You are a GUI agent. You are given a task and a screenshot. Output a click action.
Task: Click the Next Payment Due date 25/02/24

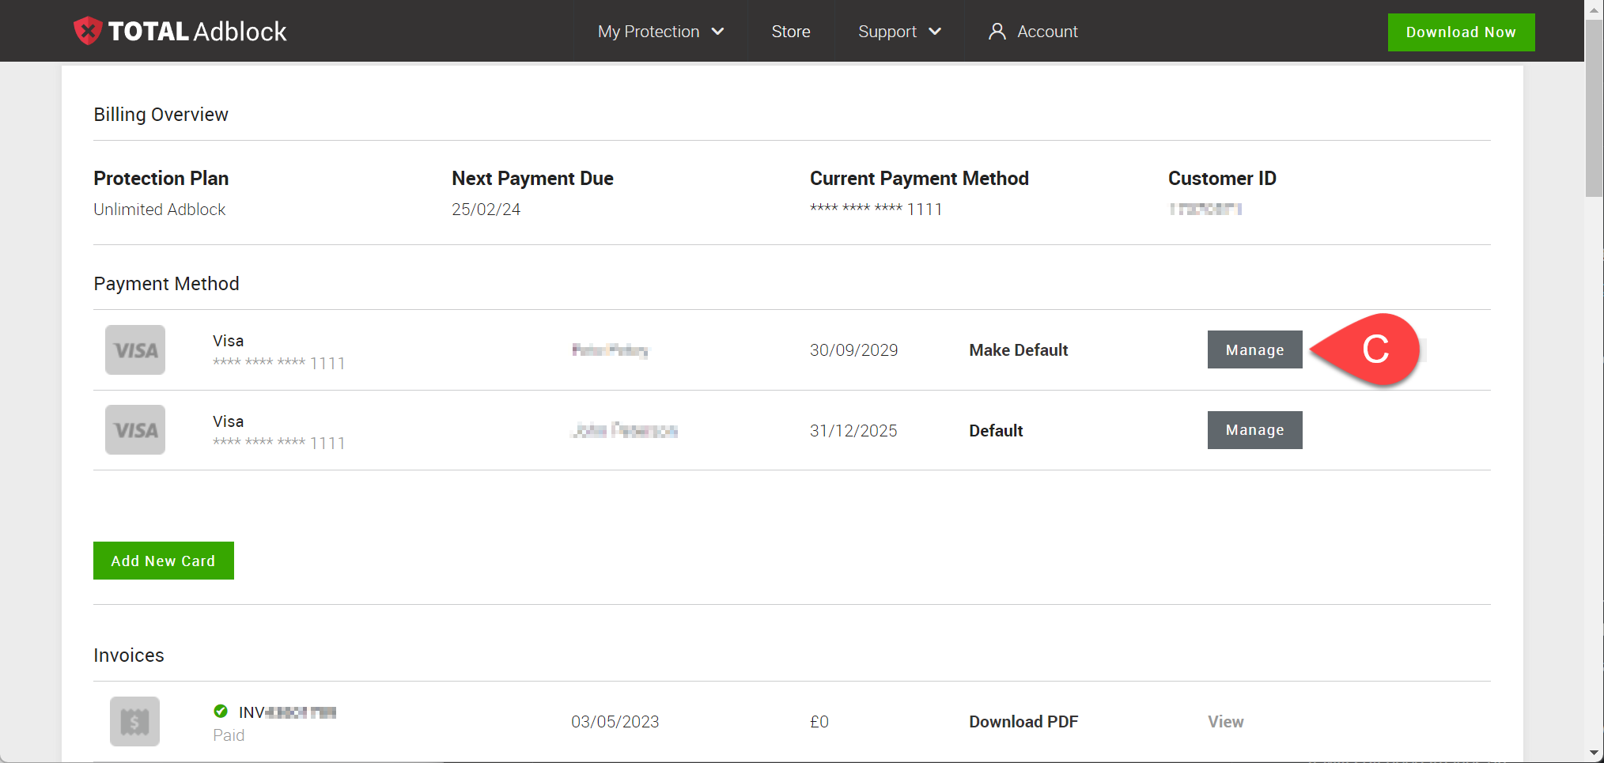point(486,209)
